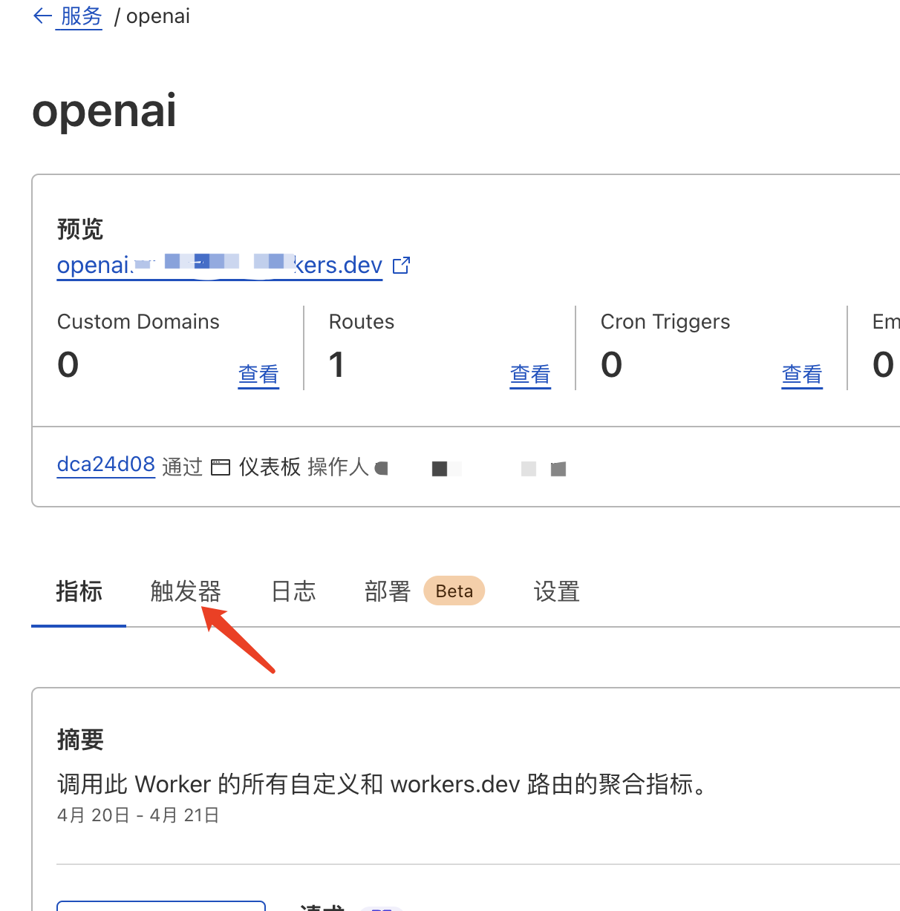This screenshot has width=900, height=911.
Task: Click 查看 under Custom Domains
Action: tap(258, 375)
